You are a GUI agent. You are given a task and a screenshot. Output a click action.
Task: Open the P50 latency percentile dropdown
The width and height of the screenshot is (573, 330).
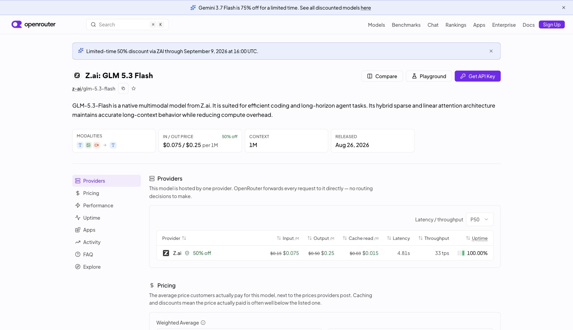(479, 219)
